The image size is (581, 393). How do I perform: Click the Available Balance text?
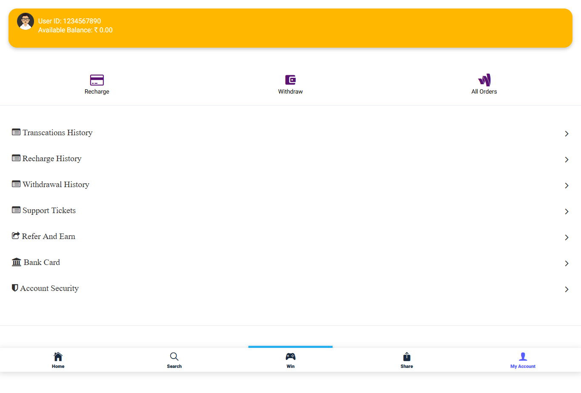point(75,30)
